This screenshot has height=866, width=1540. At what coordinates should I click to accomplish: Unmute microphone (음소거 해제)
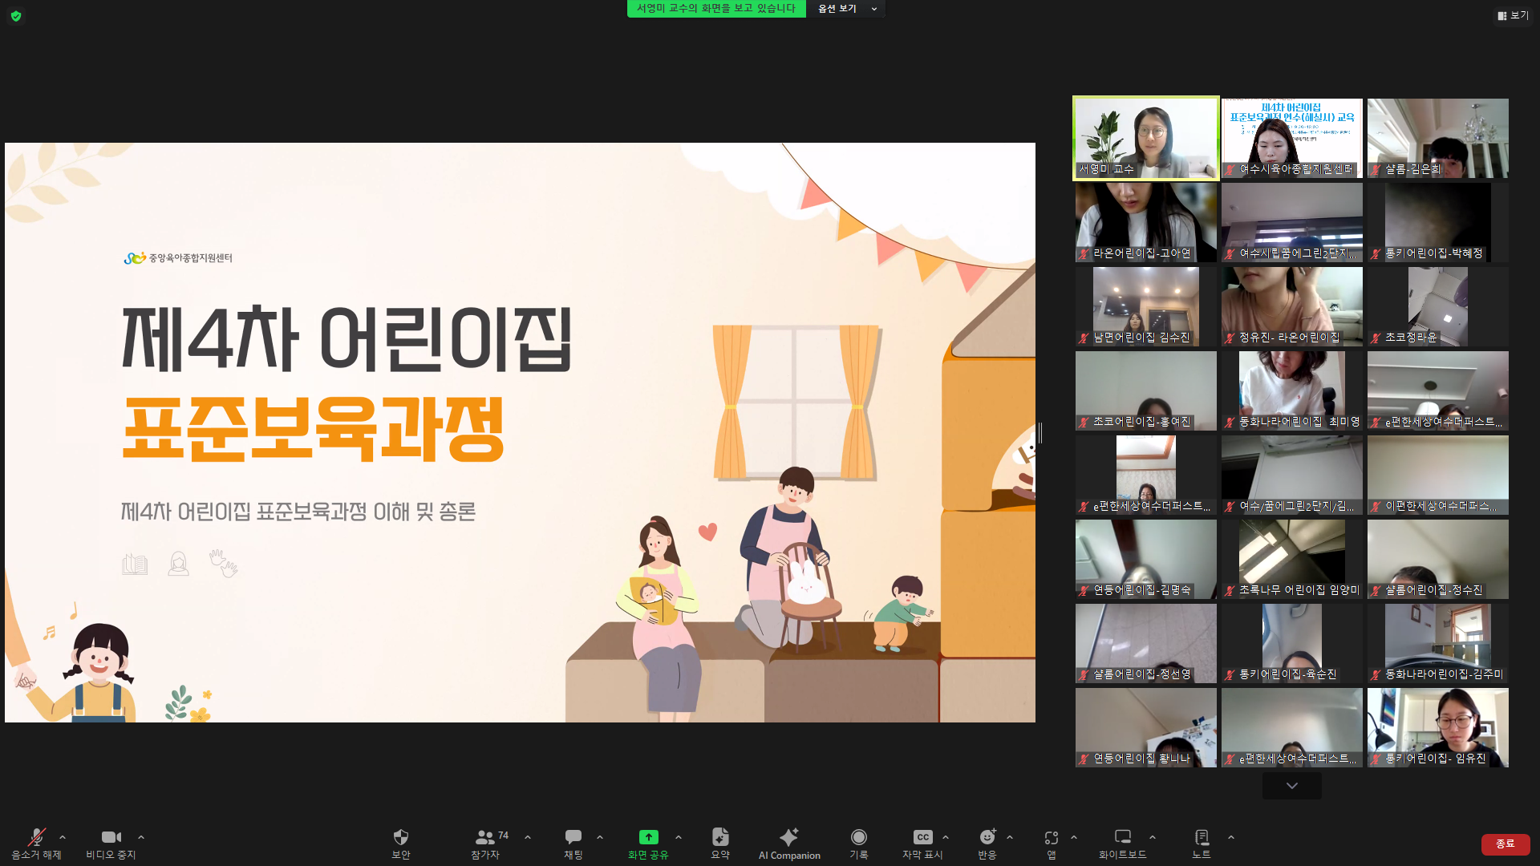[36, 838]
